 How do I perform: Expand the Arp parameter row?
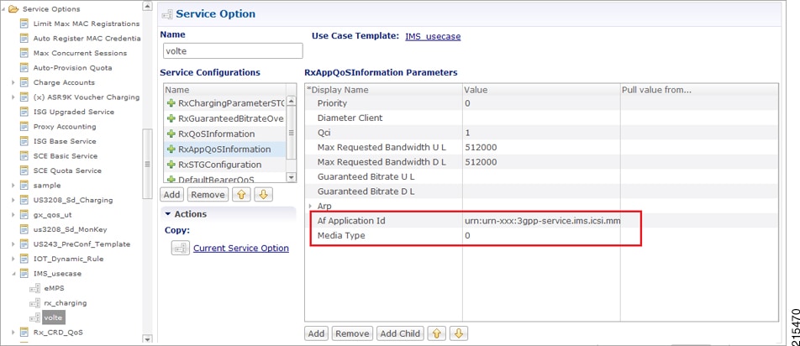tap(311, 207)
